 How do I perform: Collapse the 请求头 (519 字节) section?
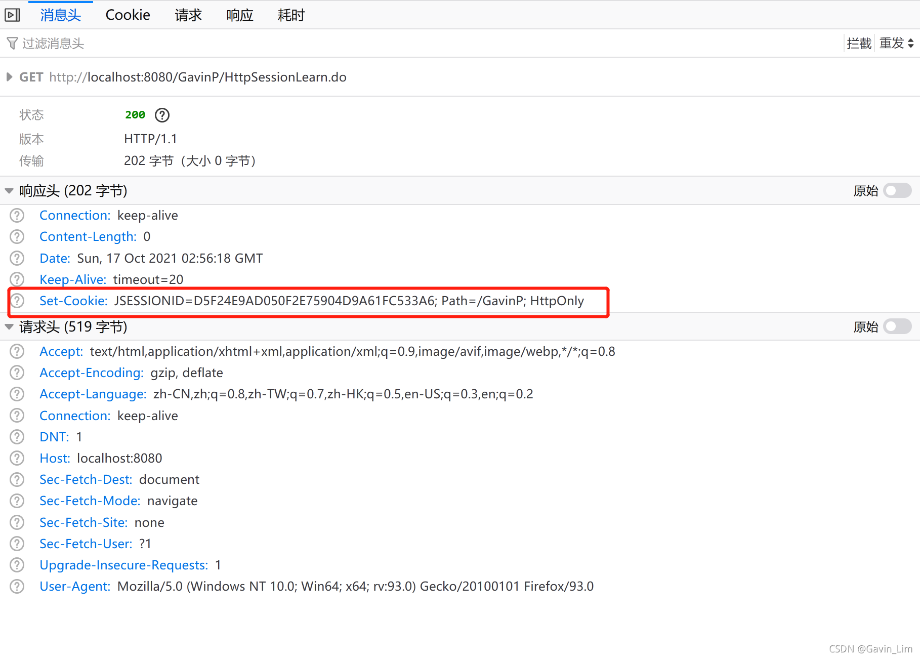tap(9, 327)
